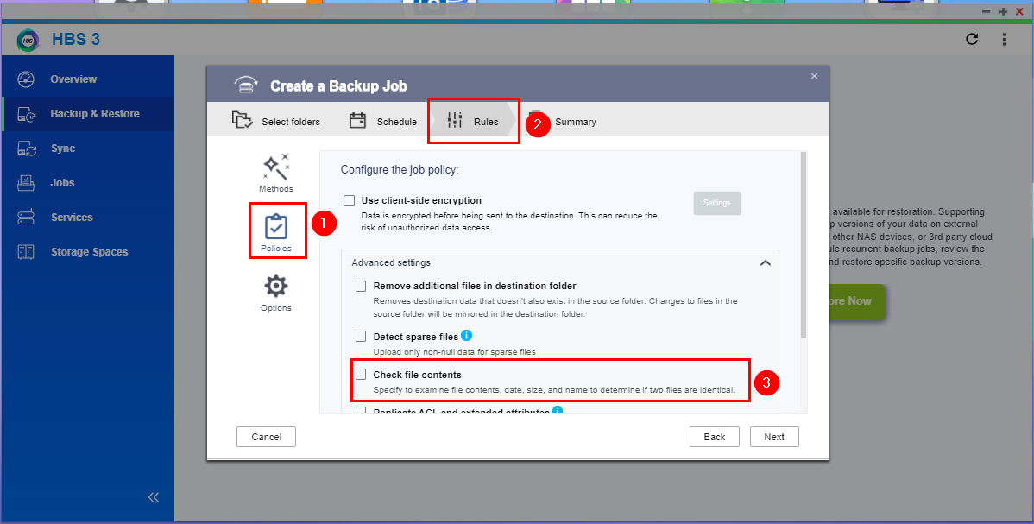Enable the Check file contents option
Image resolution: width=1034 pixels, height=524 pixels.
(x=361, y=374)
